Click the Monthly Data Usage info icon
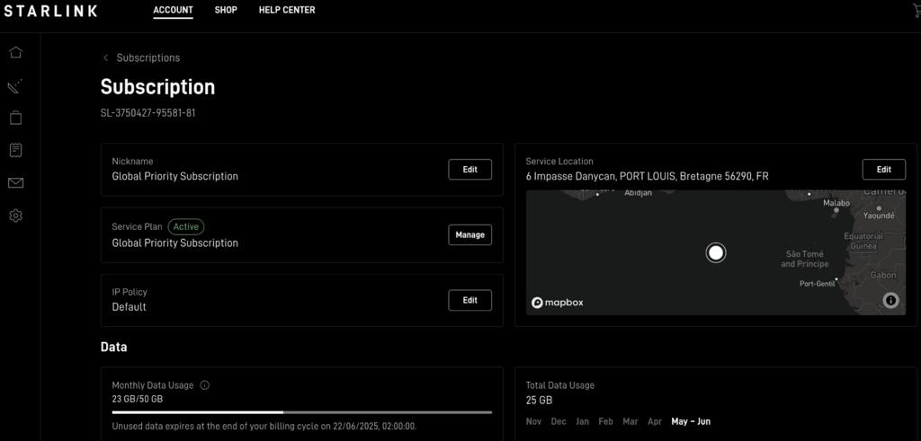 (x=204, y=385)
